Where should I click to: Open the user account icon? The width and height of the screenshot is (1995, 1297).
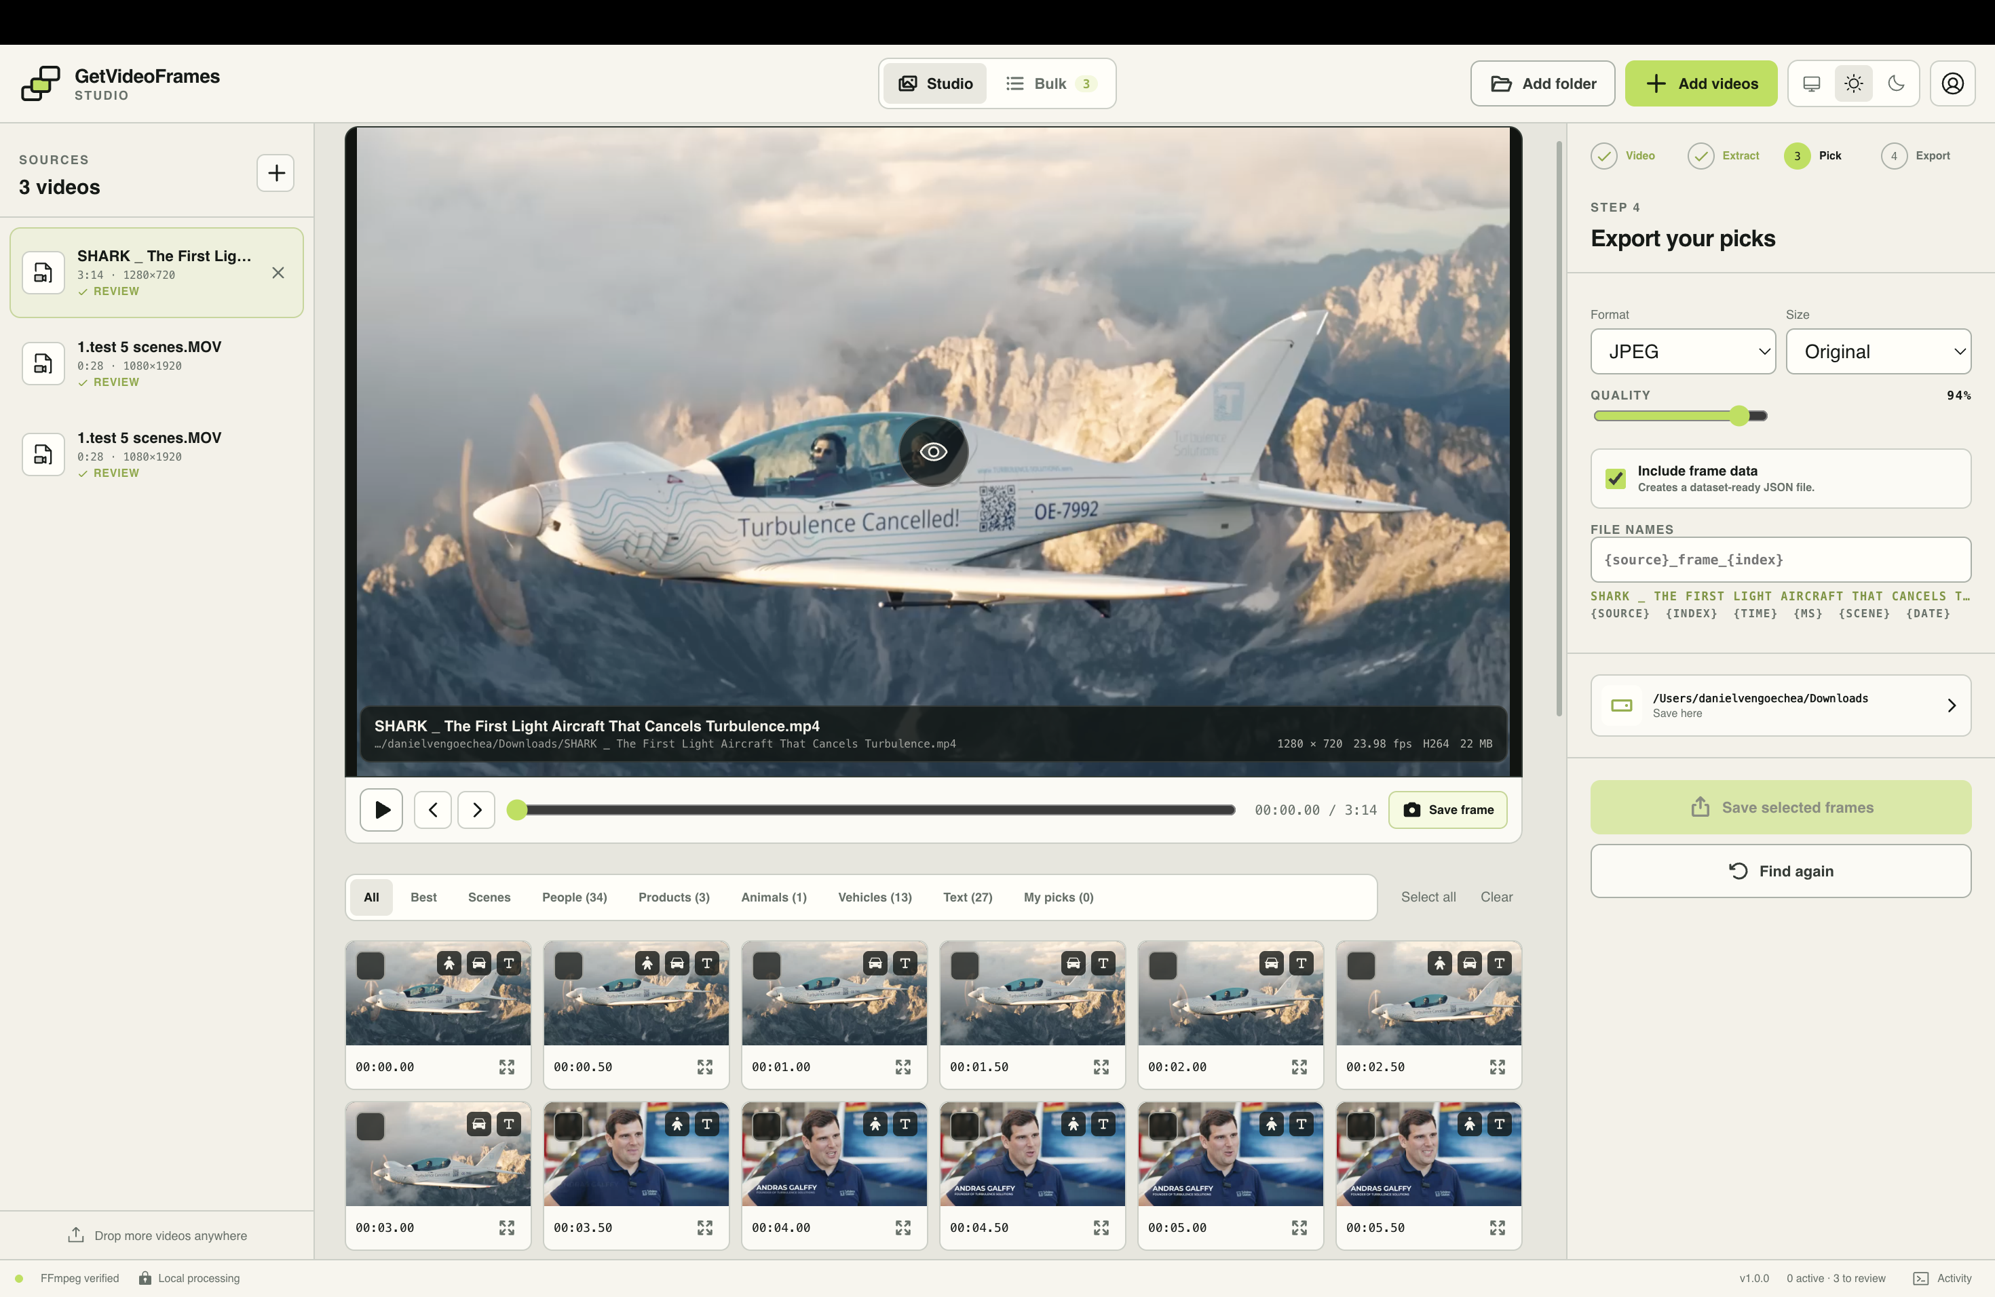pyautogui.click(x=1952, y=84)
